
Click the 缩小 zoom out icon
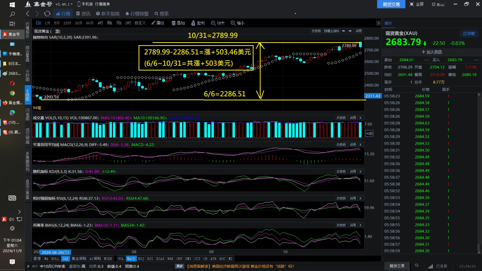click(x=237, y=23)
